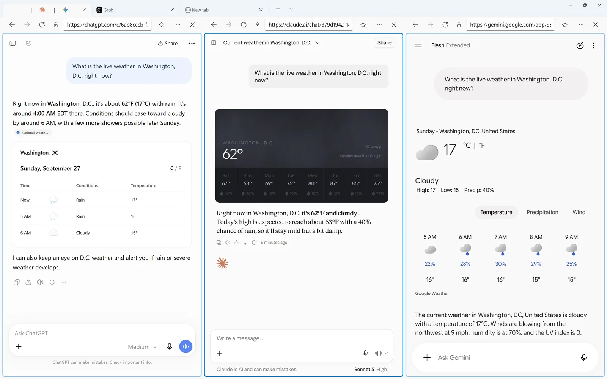The image size is (607, 379).
Task: Open the National Weather source link
Action: (x=32, y=133)
